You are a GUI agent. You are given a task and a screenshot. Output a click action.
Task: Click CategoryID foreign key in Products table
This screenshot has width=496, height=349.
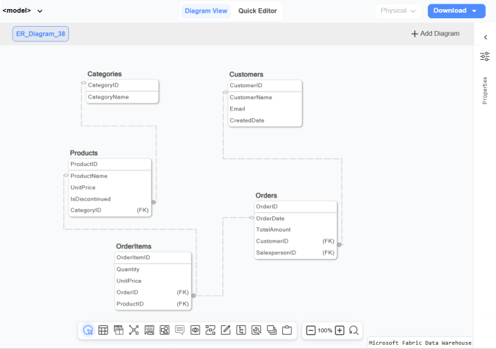click(x=110, y=210)
